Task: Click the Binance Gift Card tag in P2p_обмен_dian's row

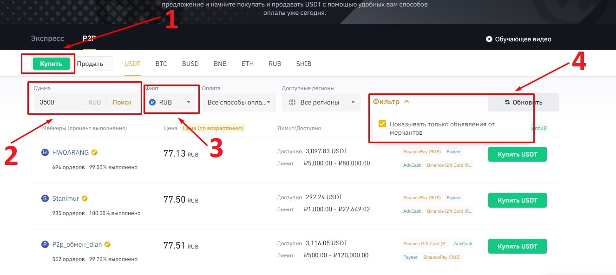Action: pos(426,244)
